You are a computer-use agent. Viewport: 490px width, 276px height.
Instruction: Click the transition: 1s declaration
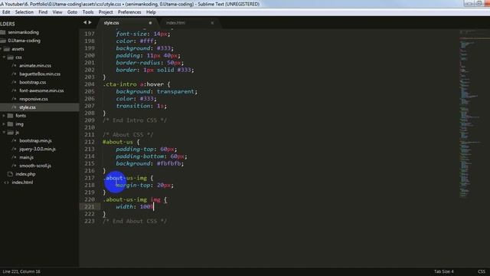[x=141, y=106]
